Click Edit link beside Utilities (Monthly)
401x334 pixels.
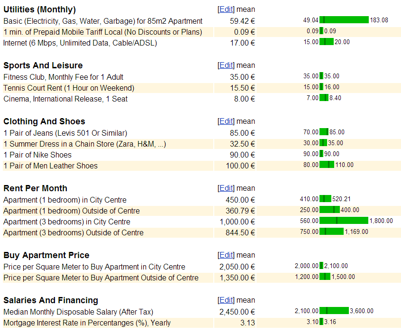point(226,9)
